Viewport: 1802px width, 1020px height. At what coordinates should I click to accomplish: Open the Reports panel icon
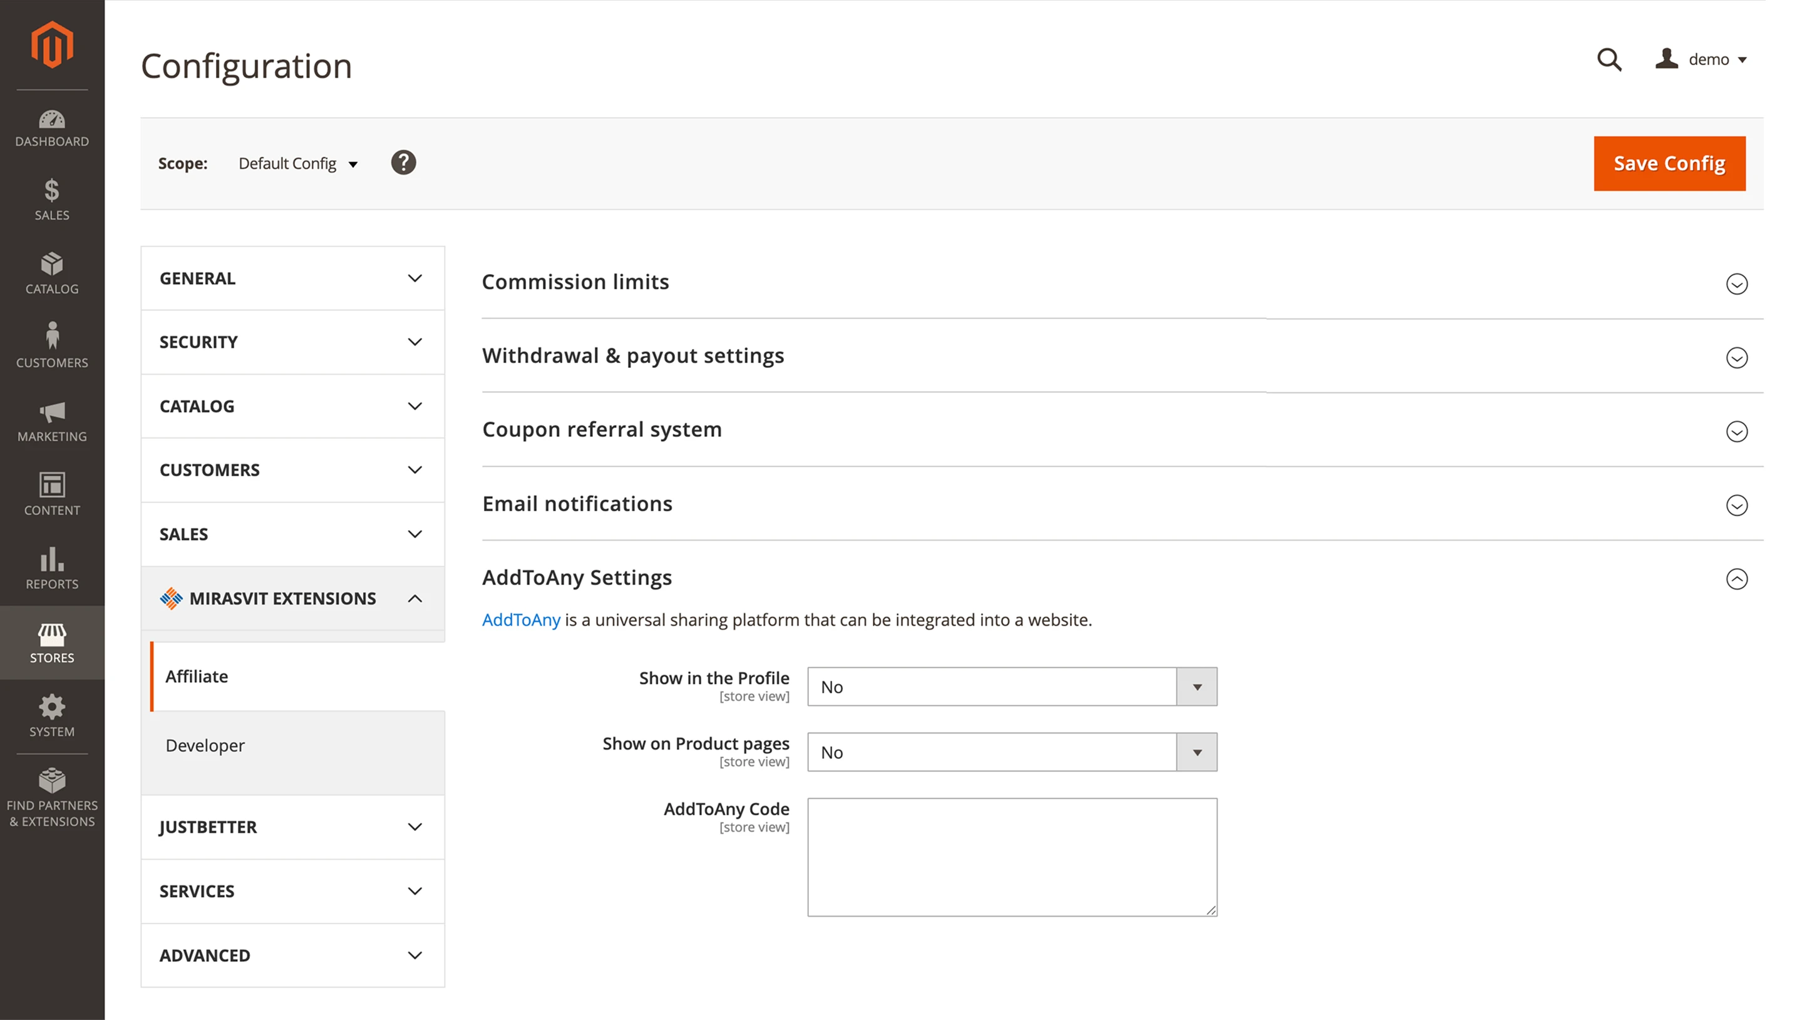(52, 569)
